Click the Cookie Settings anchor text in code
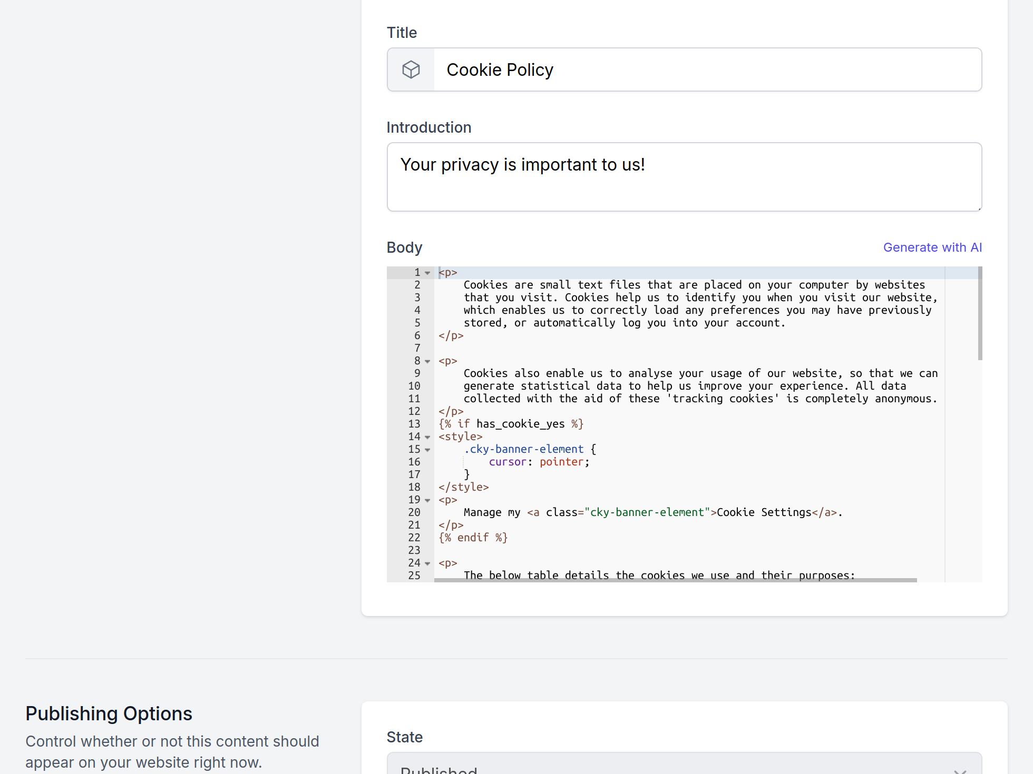The height and width of the screenshot is (774, 1033). [x=764, y=513]
